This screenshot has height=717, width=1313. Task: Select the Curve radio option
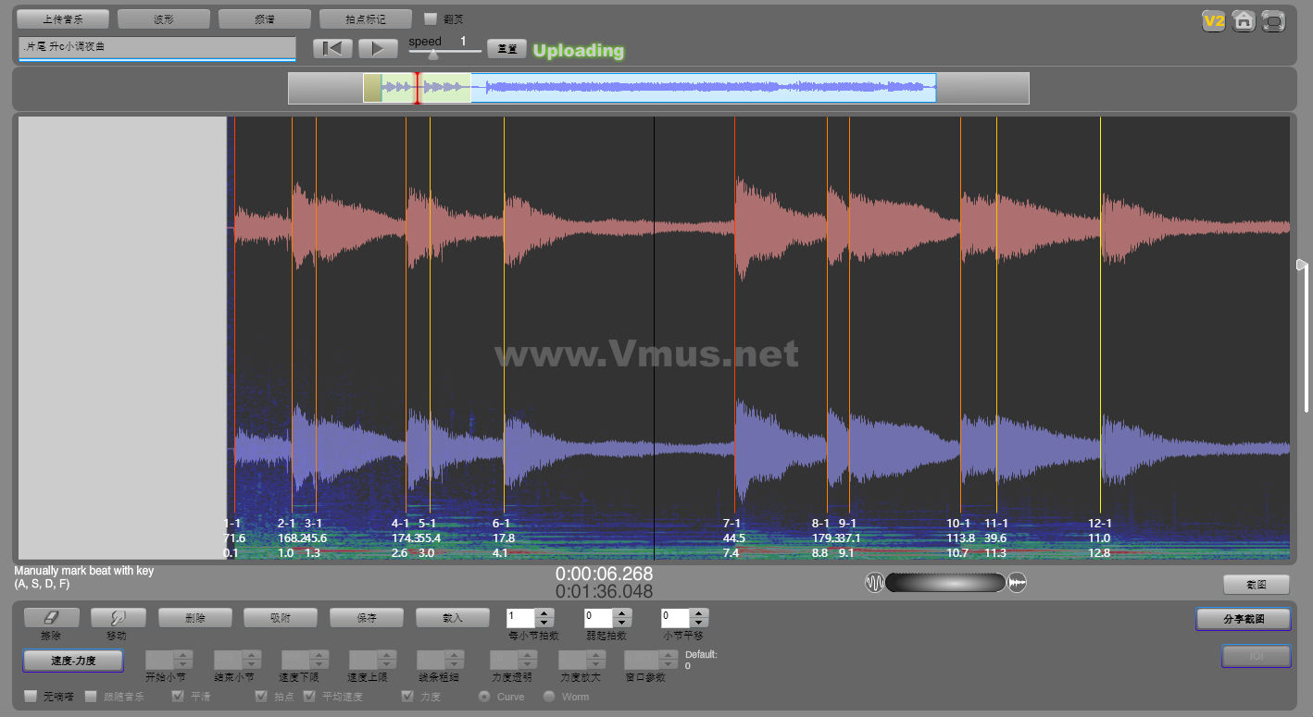click(x=484, y=696)
